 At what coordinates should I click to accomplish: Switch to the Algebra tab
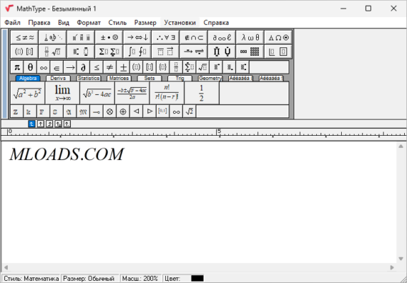(28, 79)
